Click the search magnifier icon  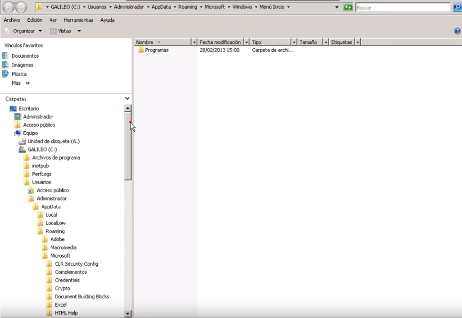(x=456, y=8)
